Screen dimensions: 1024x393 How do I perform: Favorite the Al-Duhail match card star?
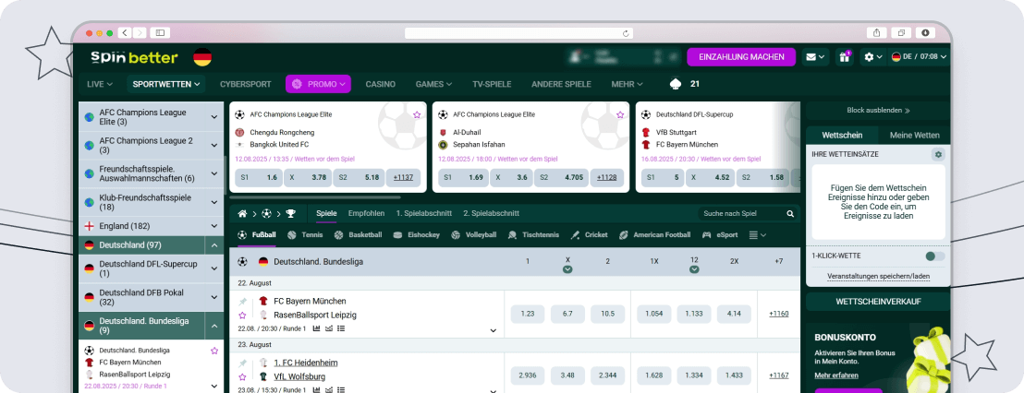620,114
